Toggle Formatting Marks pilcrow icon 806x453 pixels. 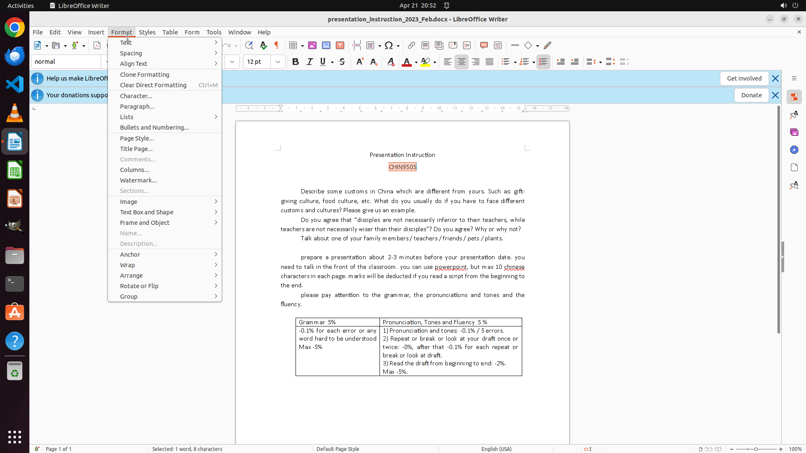tap(277, 45)
